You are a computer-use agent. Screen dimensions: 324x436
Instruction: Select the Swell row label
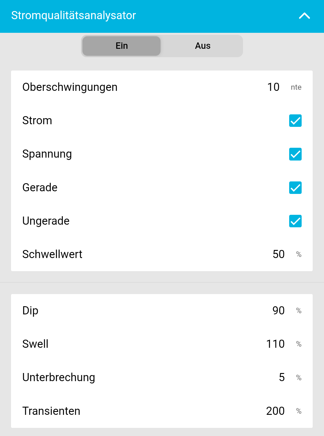pos(35,344)
